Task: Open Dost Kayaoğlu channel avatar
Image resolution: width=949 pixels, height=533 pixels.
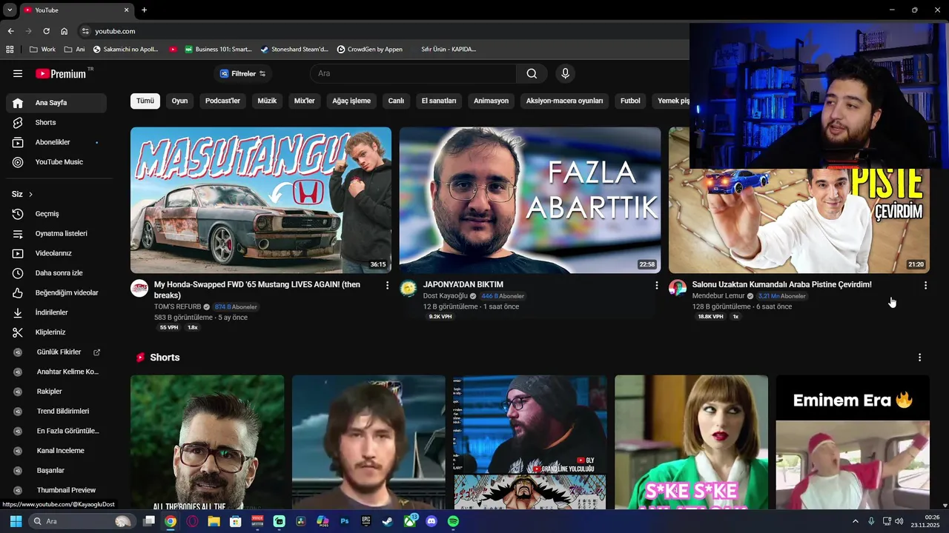Action: 409,288
